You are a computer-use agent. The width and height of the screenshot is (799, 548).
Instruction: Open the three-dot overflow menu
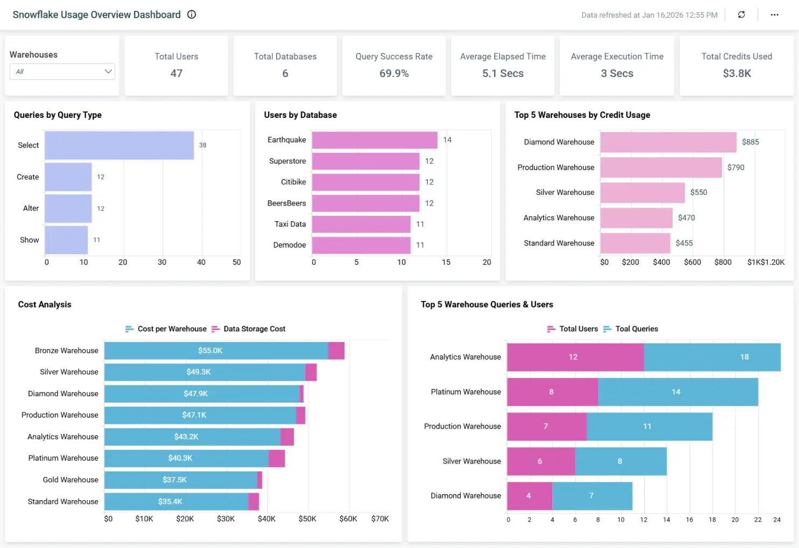point(774,15)
